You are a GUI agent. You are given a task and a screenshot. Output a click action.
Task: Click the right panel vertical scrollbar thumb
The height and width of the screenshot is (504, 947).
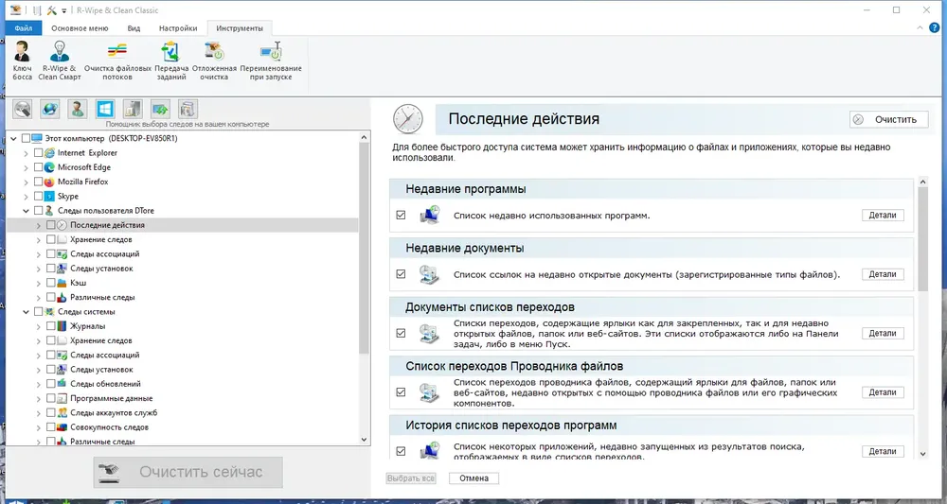click(922, 239)
